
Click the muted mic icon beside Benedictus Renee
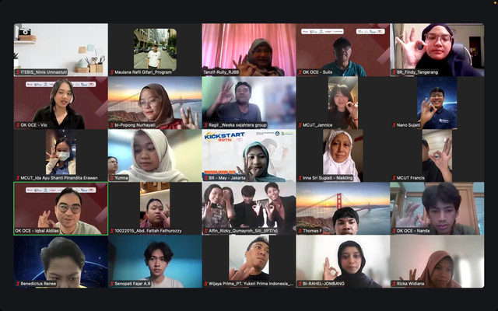(18, 284)
